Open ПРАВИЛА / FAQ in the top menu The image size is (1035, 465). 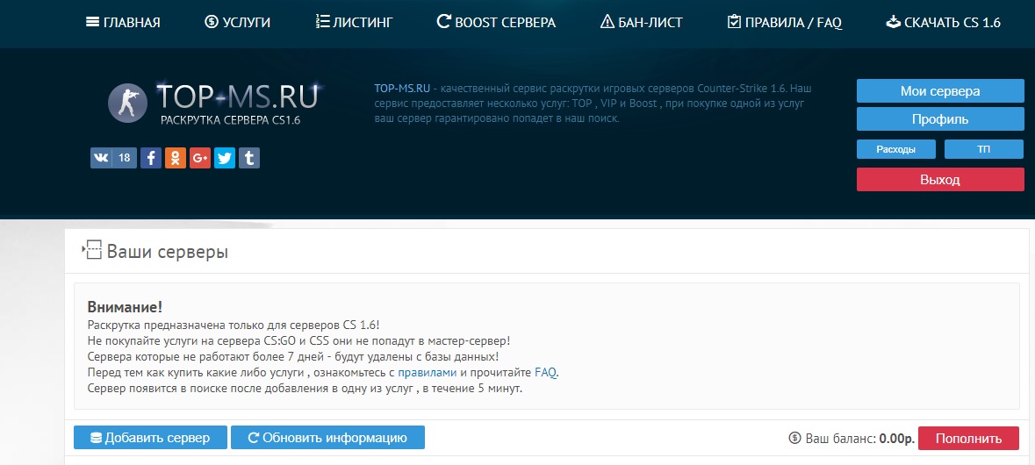click(784, 23)
